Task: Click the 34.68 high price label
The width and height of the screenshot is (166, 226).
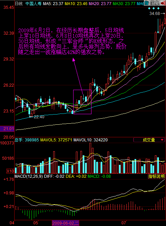Action: pos(154,13)
